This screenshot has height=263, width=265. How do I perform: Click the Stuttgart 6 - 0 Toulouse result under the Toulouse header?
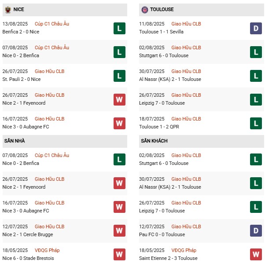(163, 55)
